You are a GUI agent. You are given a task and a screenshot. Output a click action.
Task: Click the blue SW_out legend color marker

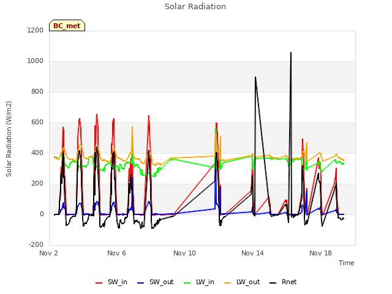[x=141, y=283]
